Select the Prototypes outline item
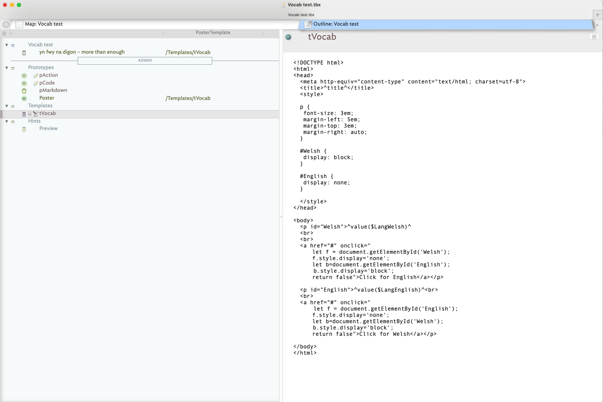 (41, 67)
